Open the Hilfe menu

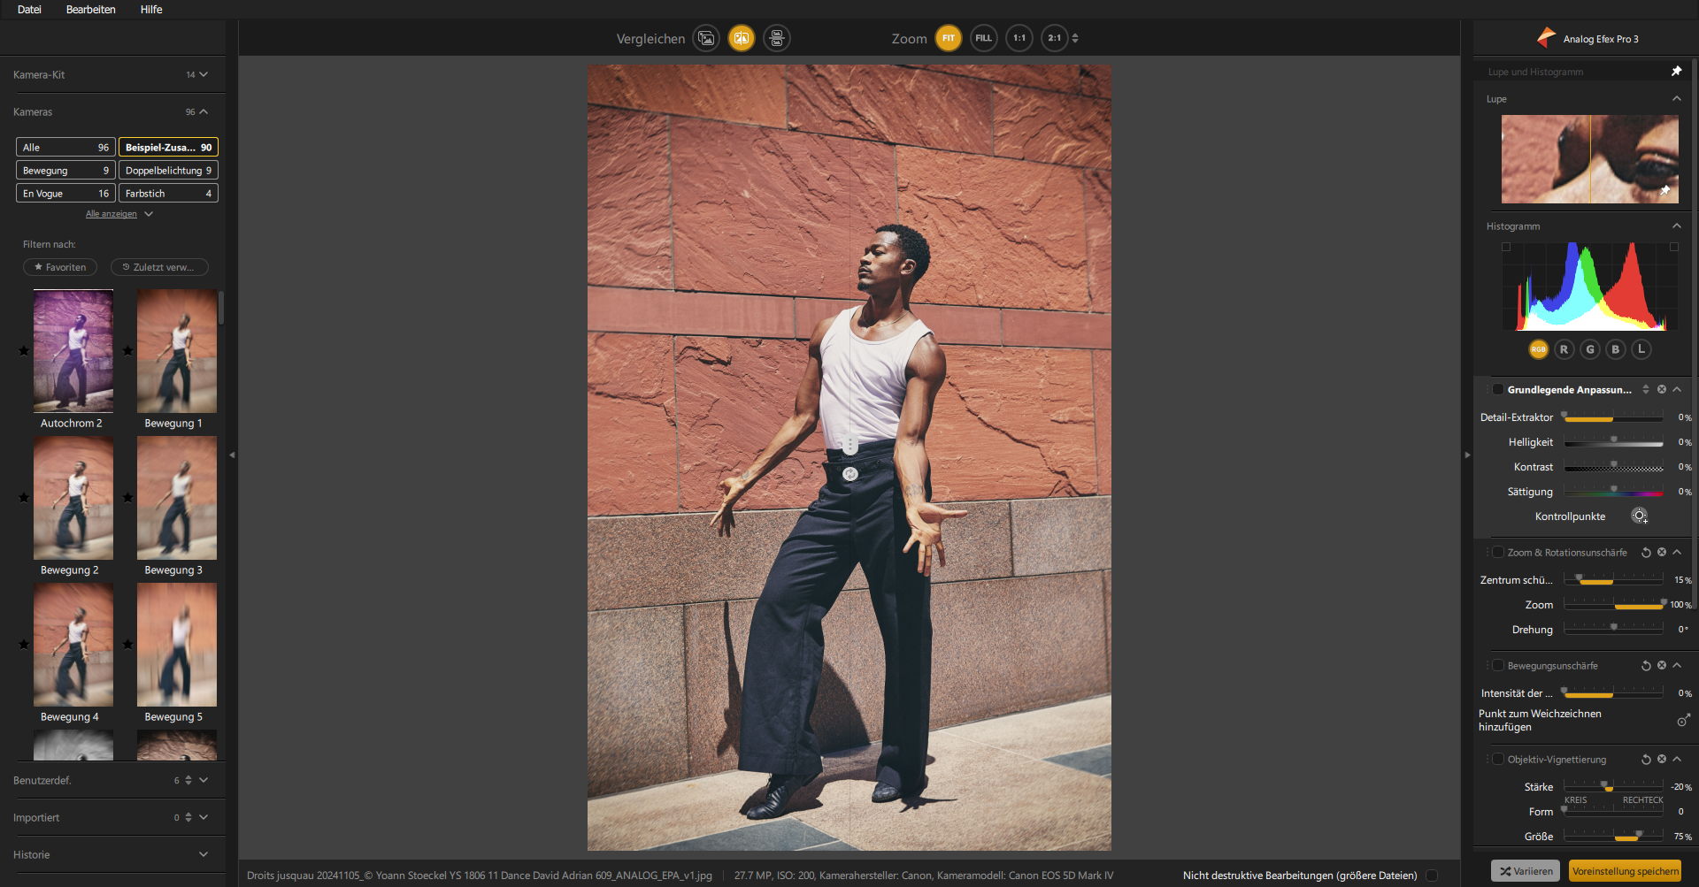[x=151, y=10]
